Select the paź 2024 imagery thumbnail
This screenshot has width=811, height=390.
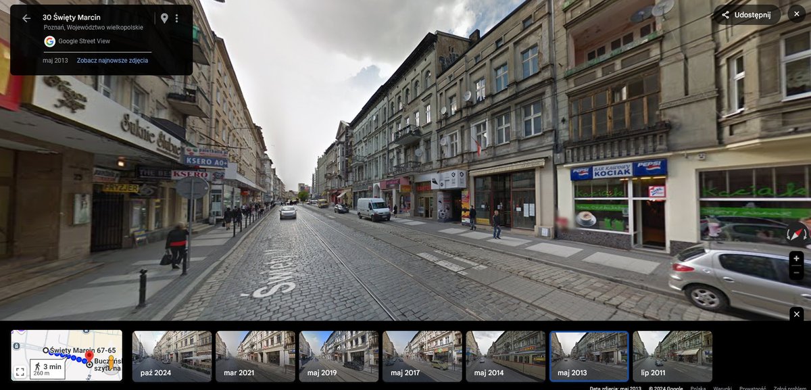(x=172, y=356)
